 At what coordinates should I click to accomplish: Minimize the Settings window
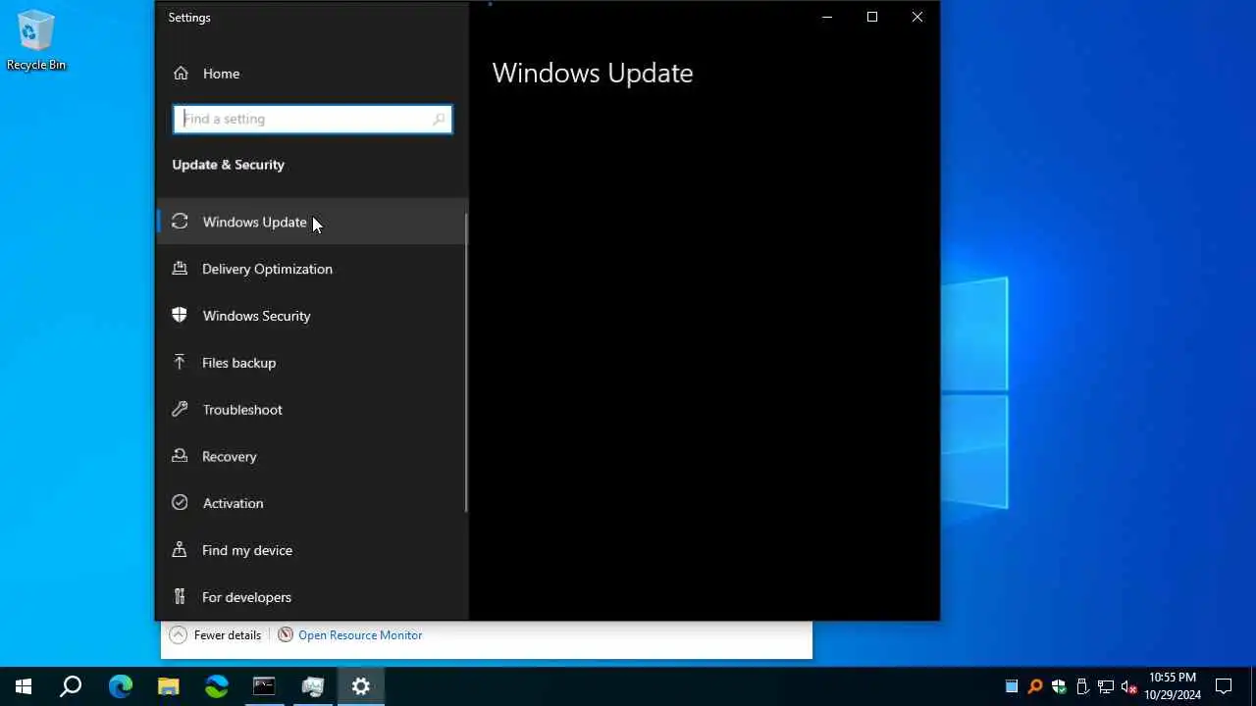coord(827,17)
